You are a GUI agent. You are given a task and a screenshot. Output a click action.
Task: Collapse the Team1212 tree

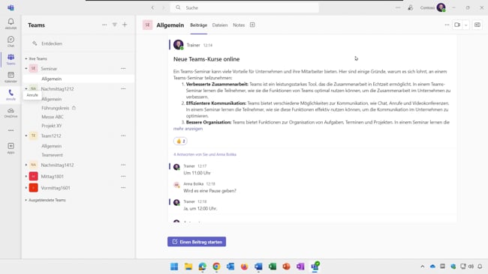tap(26, 136)
